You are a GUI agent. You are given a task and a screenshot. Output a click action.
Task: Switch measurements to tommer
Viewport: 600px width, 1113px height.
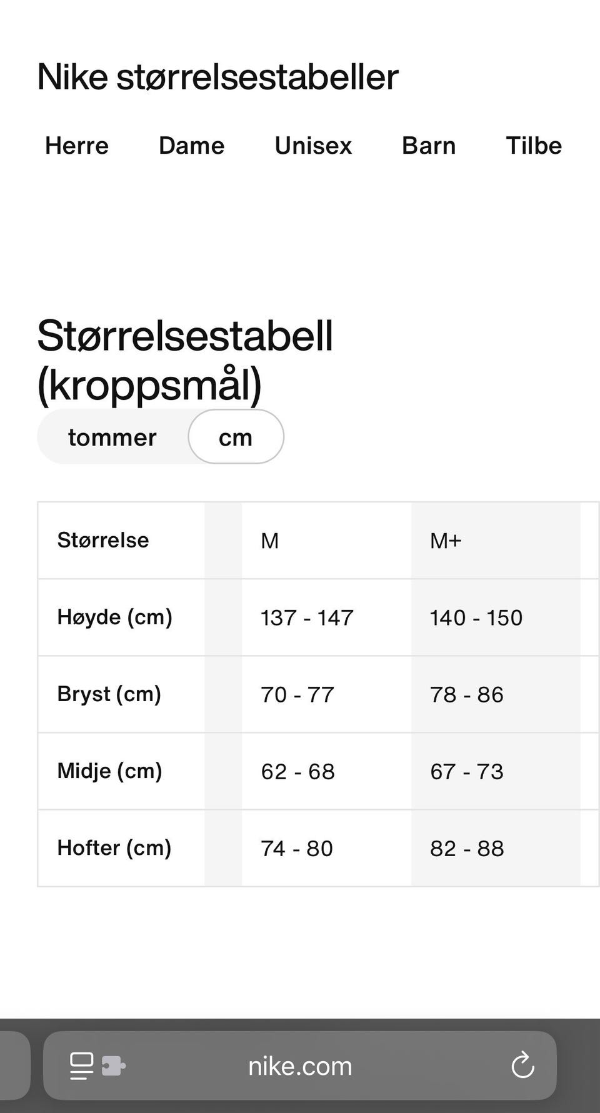[112, 437]
